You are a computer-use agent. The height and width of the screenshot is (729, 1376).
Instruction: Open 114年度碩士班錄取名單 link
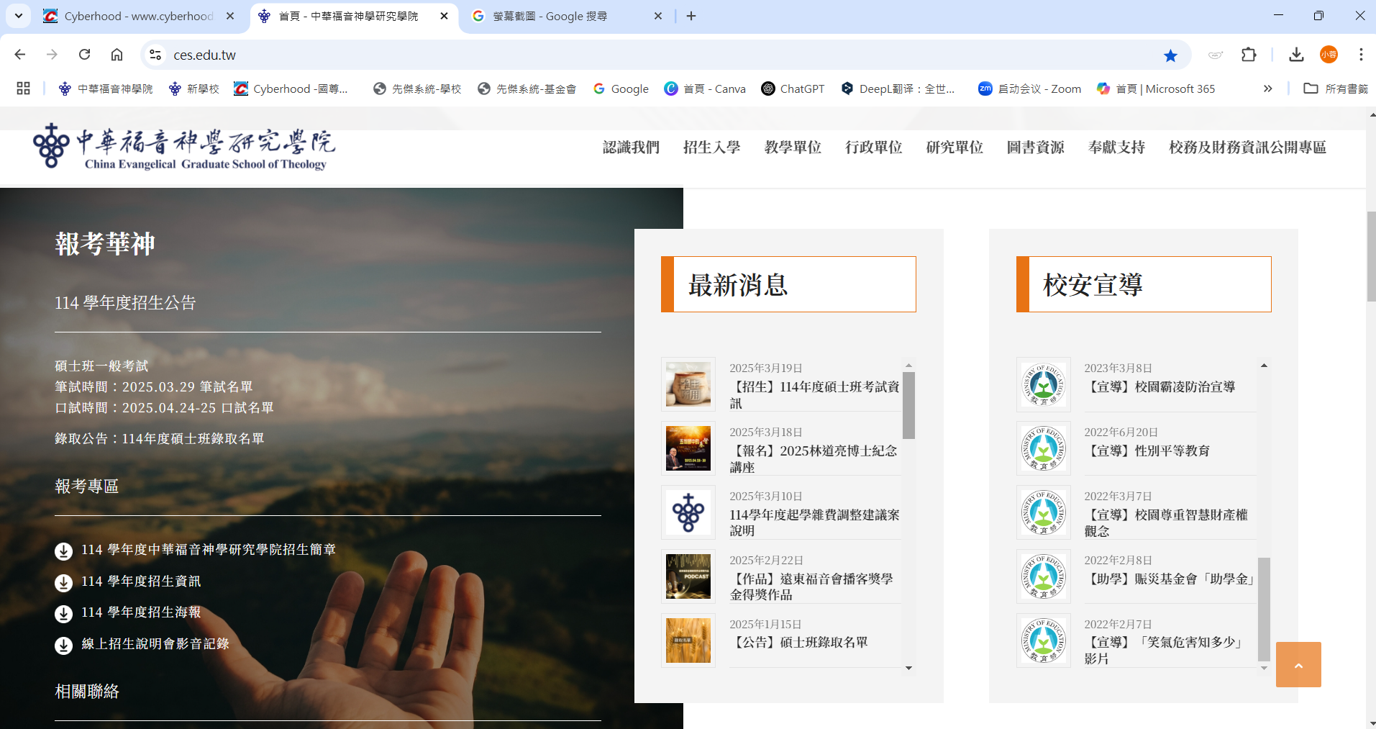193,439
